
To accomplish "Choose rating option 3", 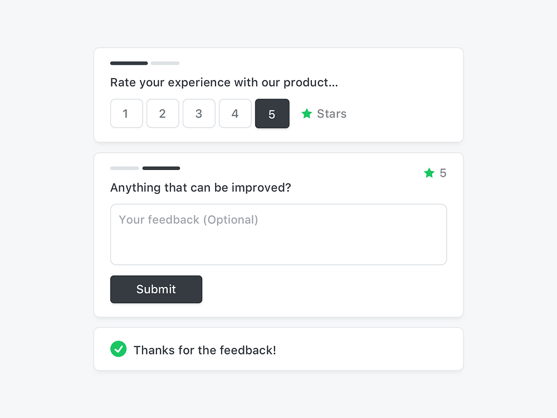I will click(x=199, y=113).
